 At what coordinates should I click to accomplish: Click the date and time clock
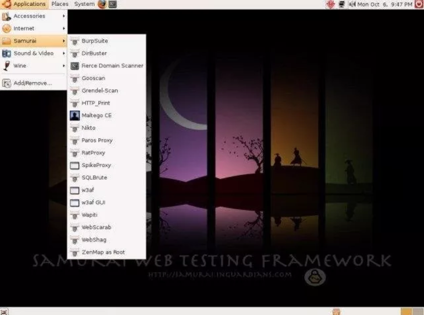pos(385,4)
